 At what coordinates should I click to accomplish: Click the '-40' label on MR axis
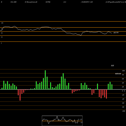(123, 99)
